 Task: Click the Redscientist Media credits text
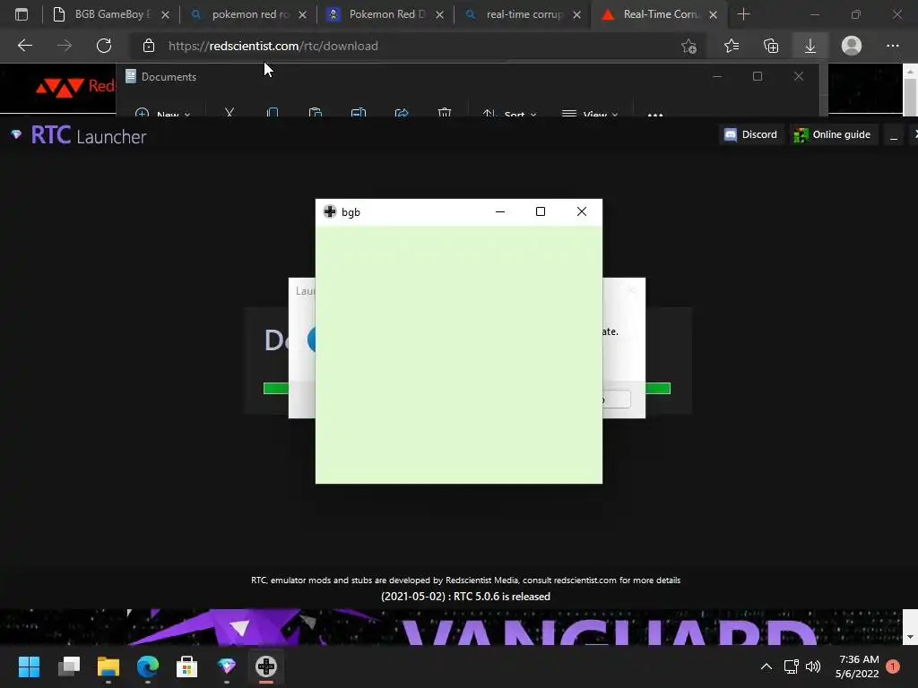[x=465, y=580]
